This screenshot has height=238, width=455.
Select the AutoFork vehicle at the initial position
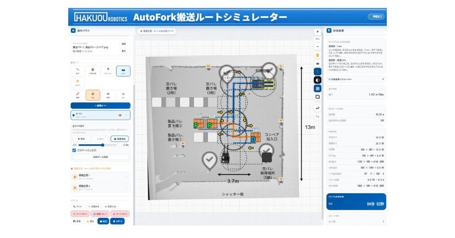click(x=262, y=83)
